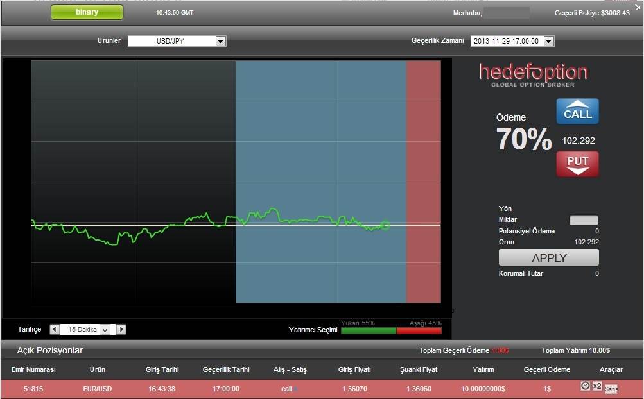
Task: Click the Giriş Fiyatı column header
Action: coord(354,369)
